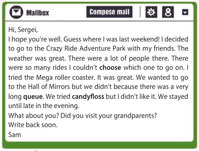Expand the dropdown arrow in the header

pos(185,12)
